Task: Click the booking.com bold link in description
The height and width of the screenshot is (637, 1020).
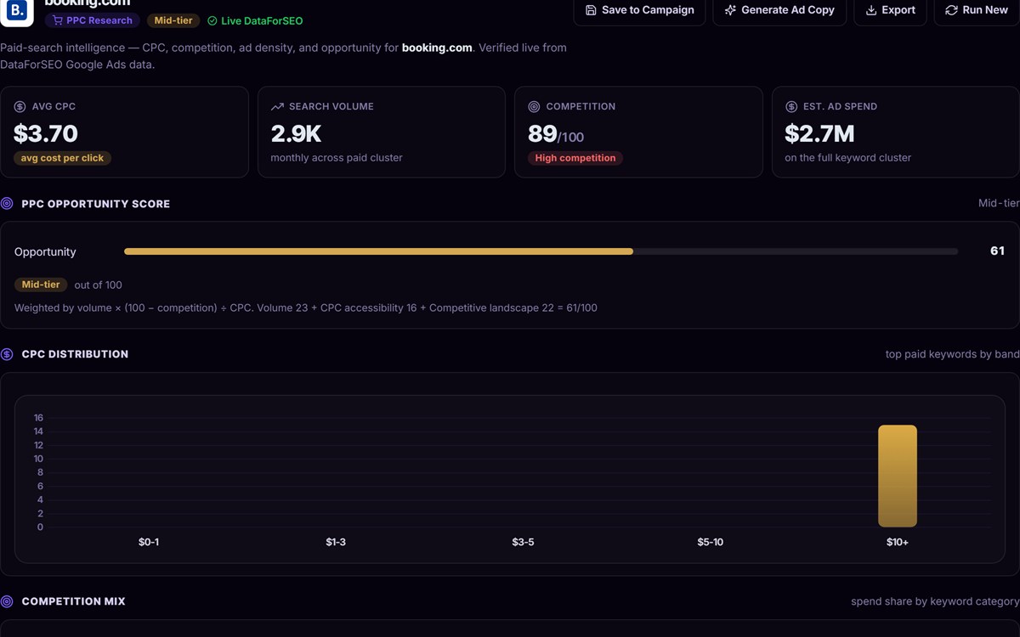Action: (437, 48)
